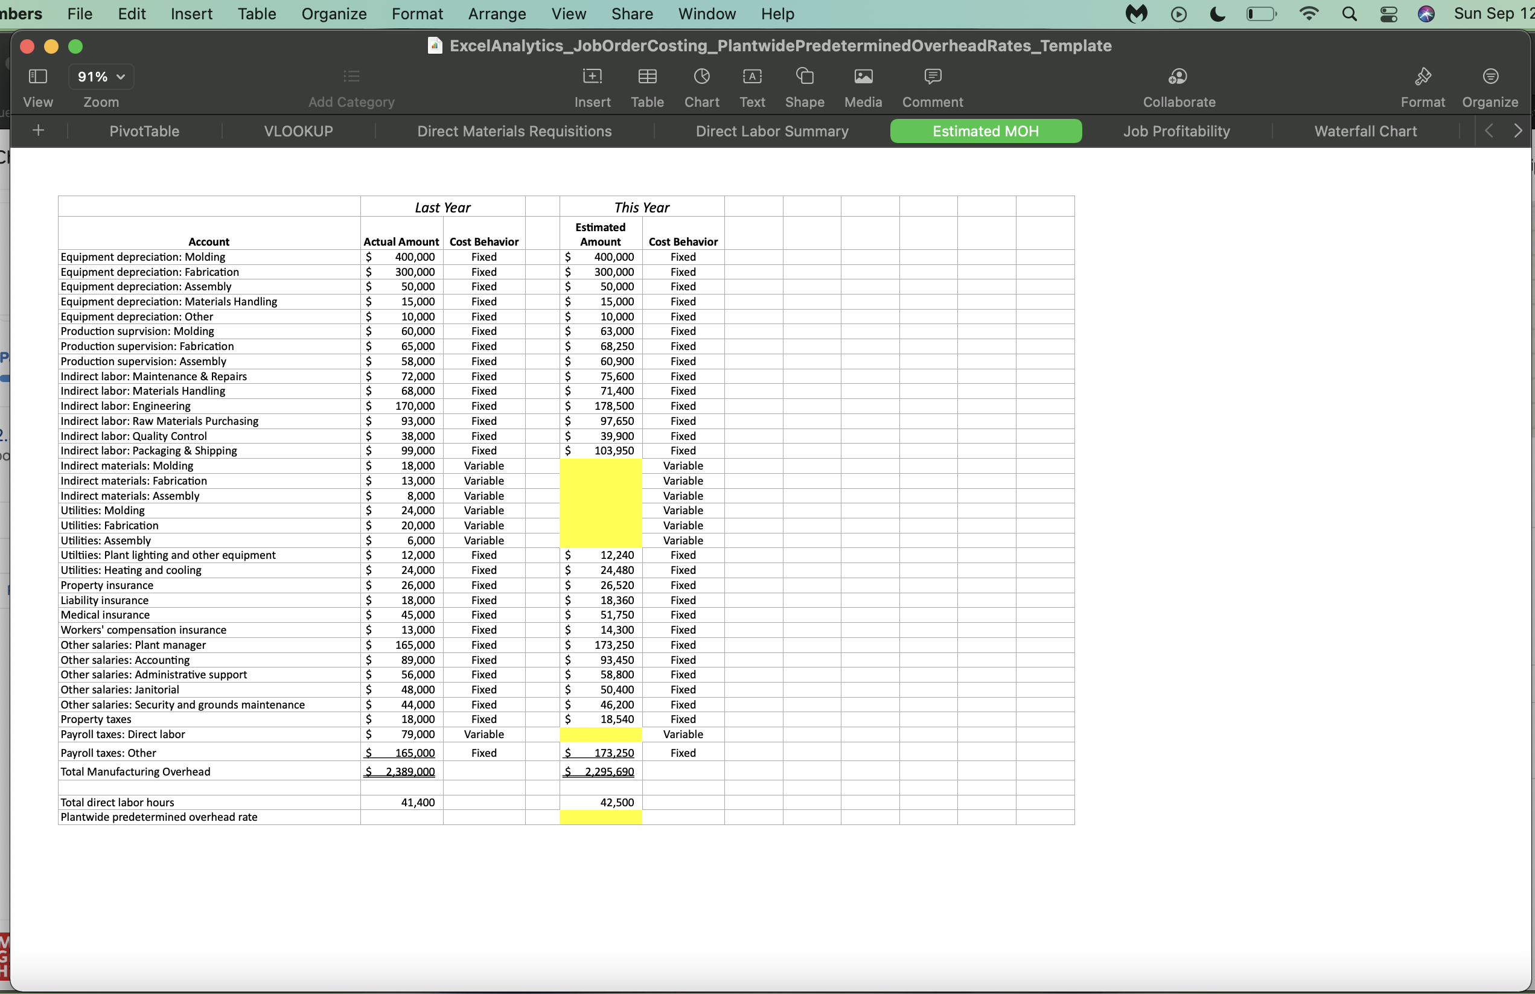
Task: Show the Organize panel
Action: (1490, 87)
